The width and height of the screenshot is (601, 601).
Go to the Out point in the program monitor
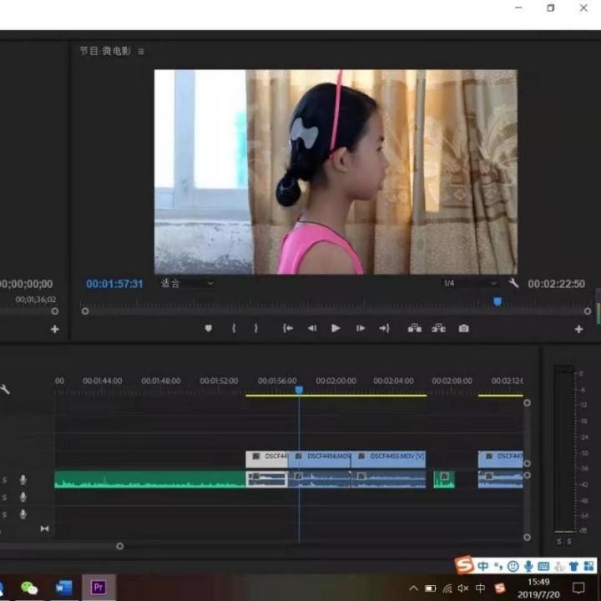[x=385, y=329]
